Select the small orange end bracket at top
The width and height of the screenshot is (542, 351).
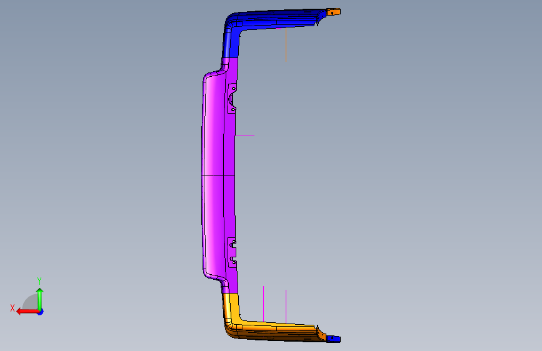pos(334,12)
